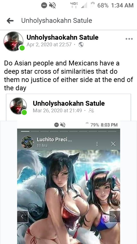
Task: Open Unholyshaokahn Satule profile picture in post
Action: click(x=13, y=41)
